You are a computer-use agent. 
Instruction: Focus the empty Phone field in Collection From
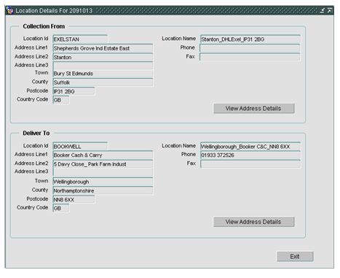coord(250,48)
